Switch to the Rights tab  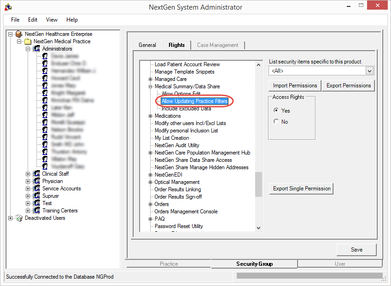[x=176, y=45]
